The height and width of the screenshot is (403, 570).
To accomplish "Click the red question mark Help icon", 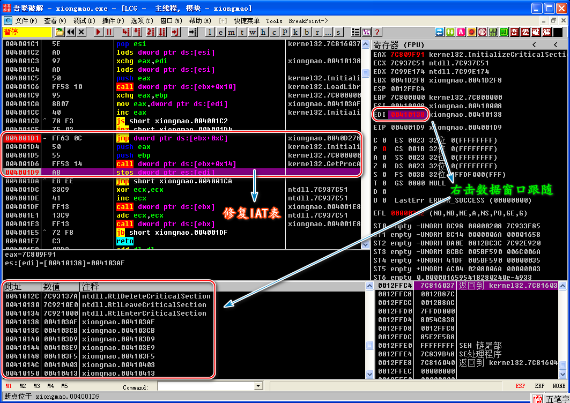I will [377, 32].
